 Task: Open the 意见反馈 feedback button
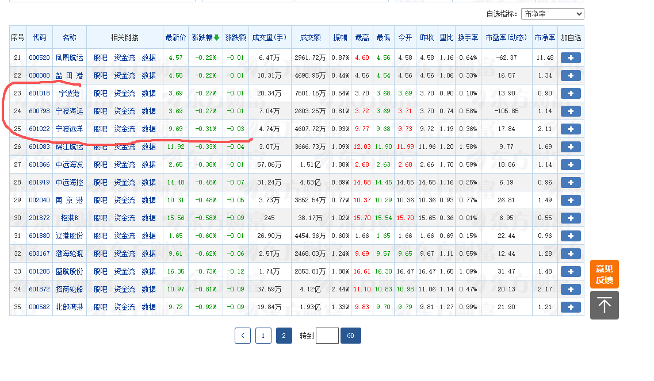point(605,274)
